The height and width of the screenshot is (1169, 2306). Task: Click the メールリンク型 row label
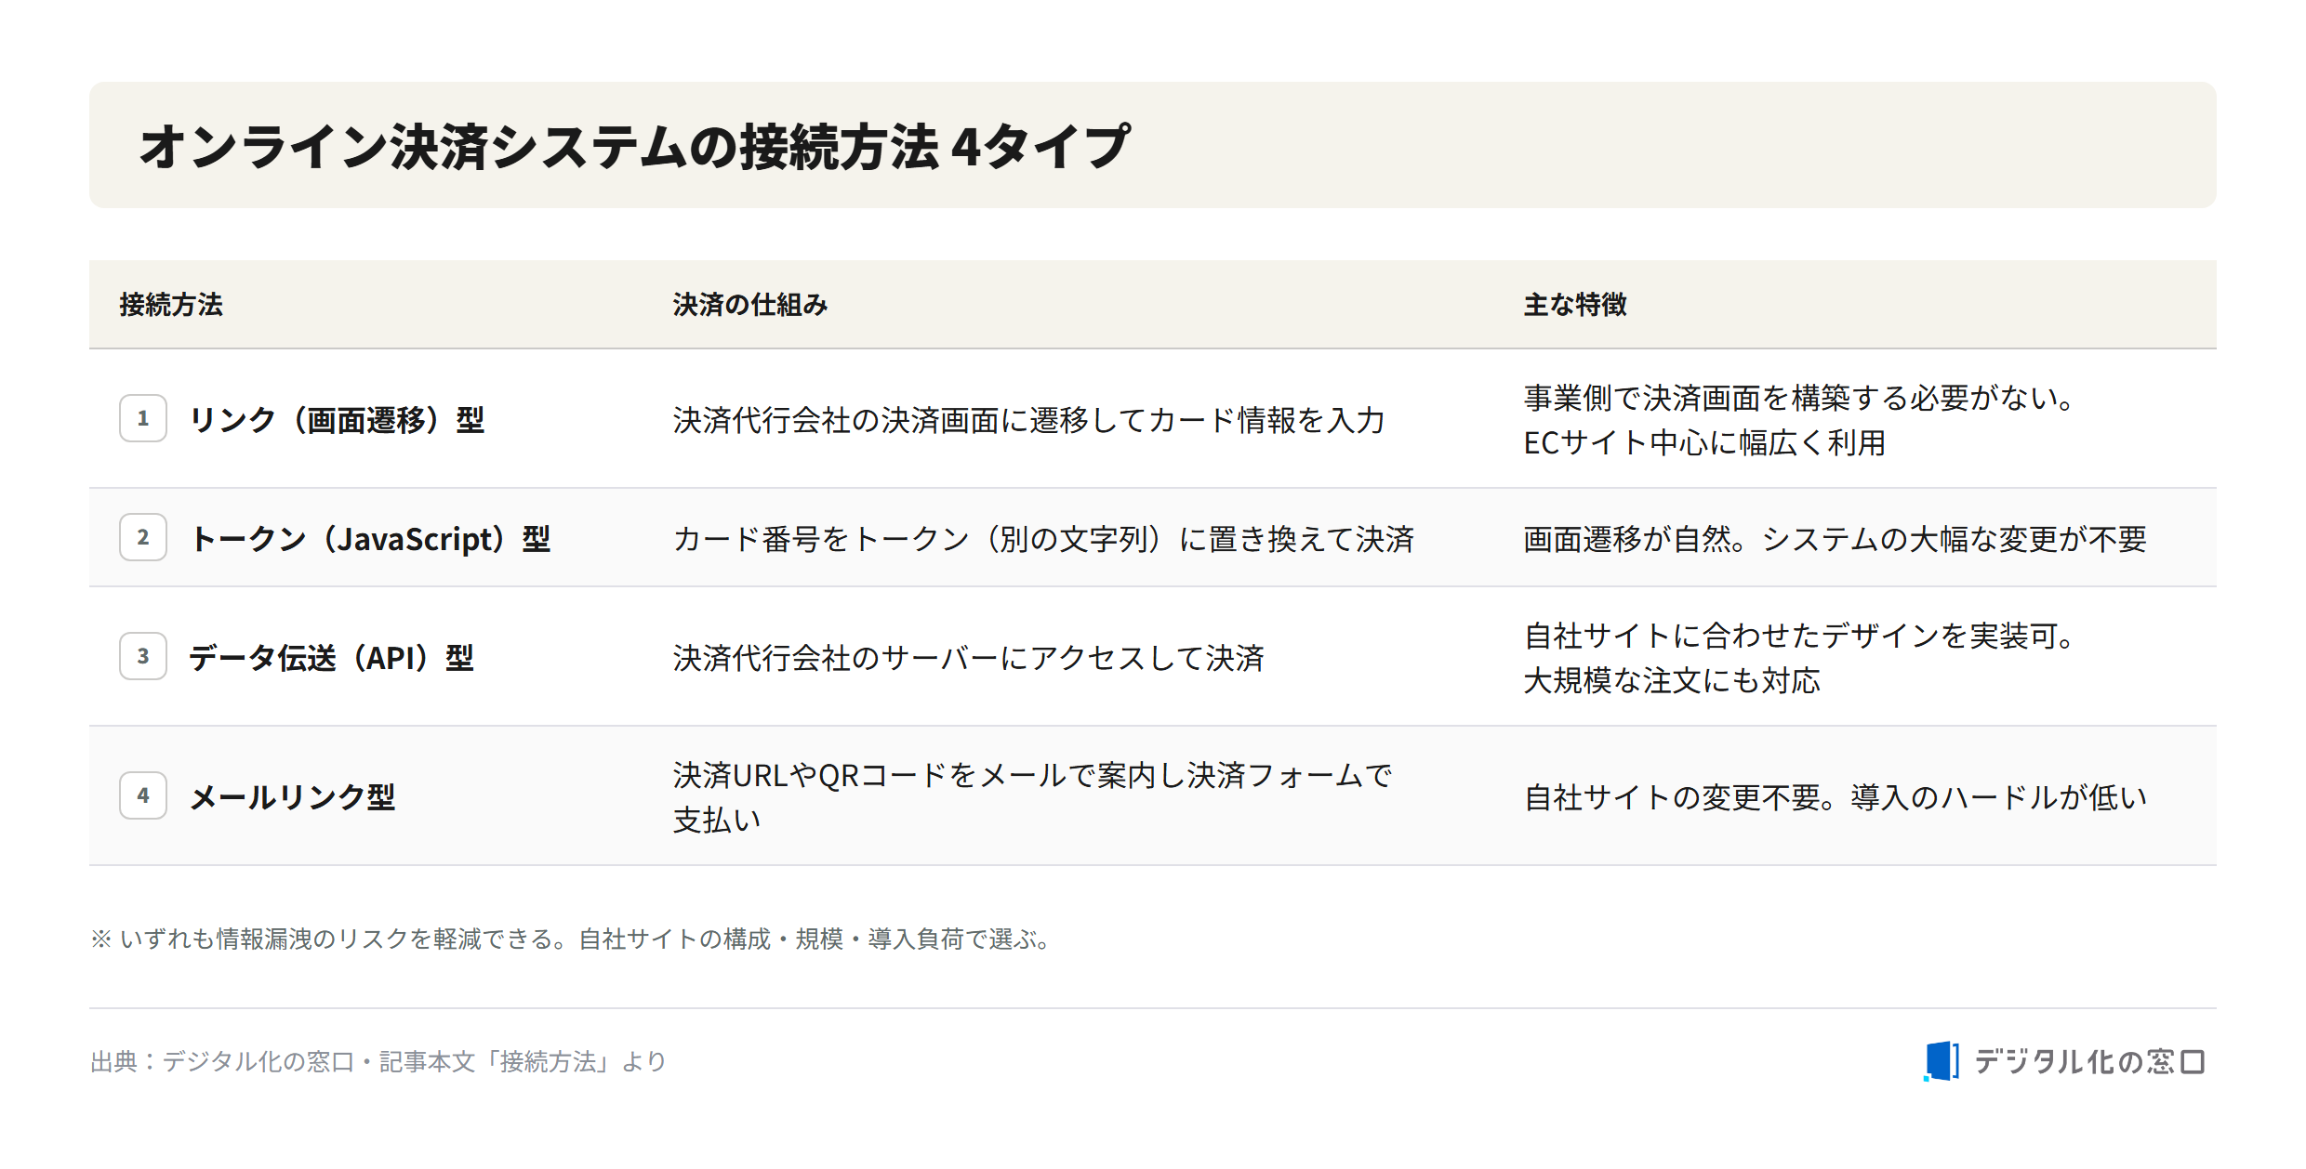point(293,797)
